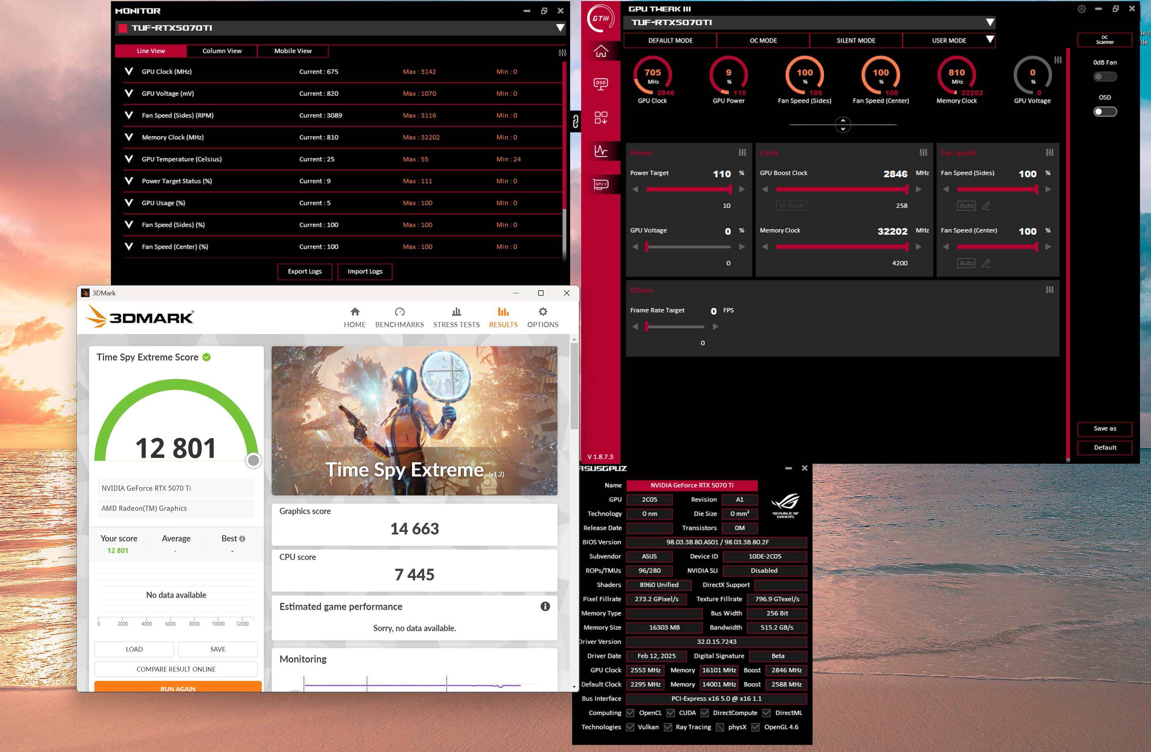The height and width of the screenshot is (752, 1151).
Task: Click the Time Spy Extreme thumbnail image
Action: (414, 420)
